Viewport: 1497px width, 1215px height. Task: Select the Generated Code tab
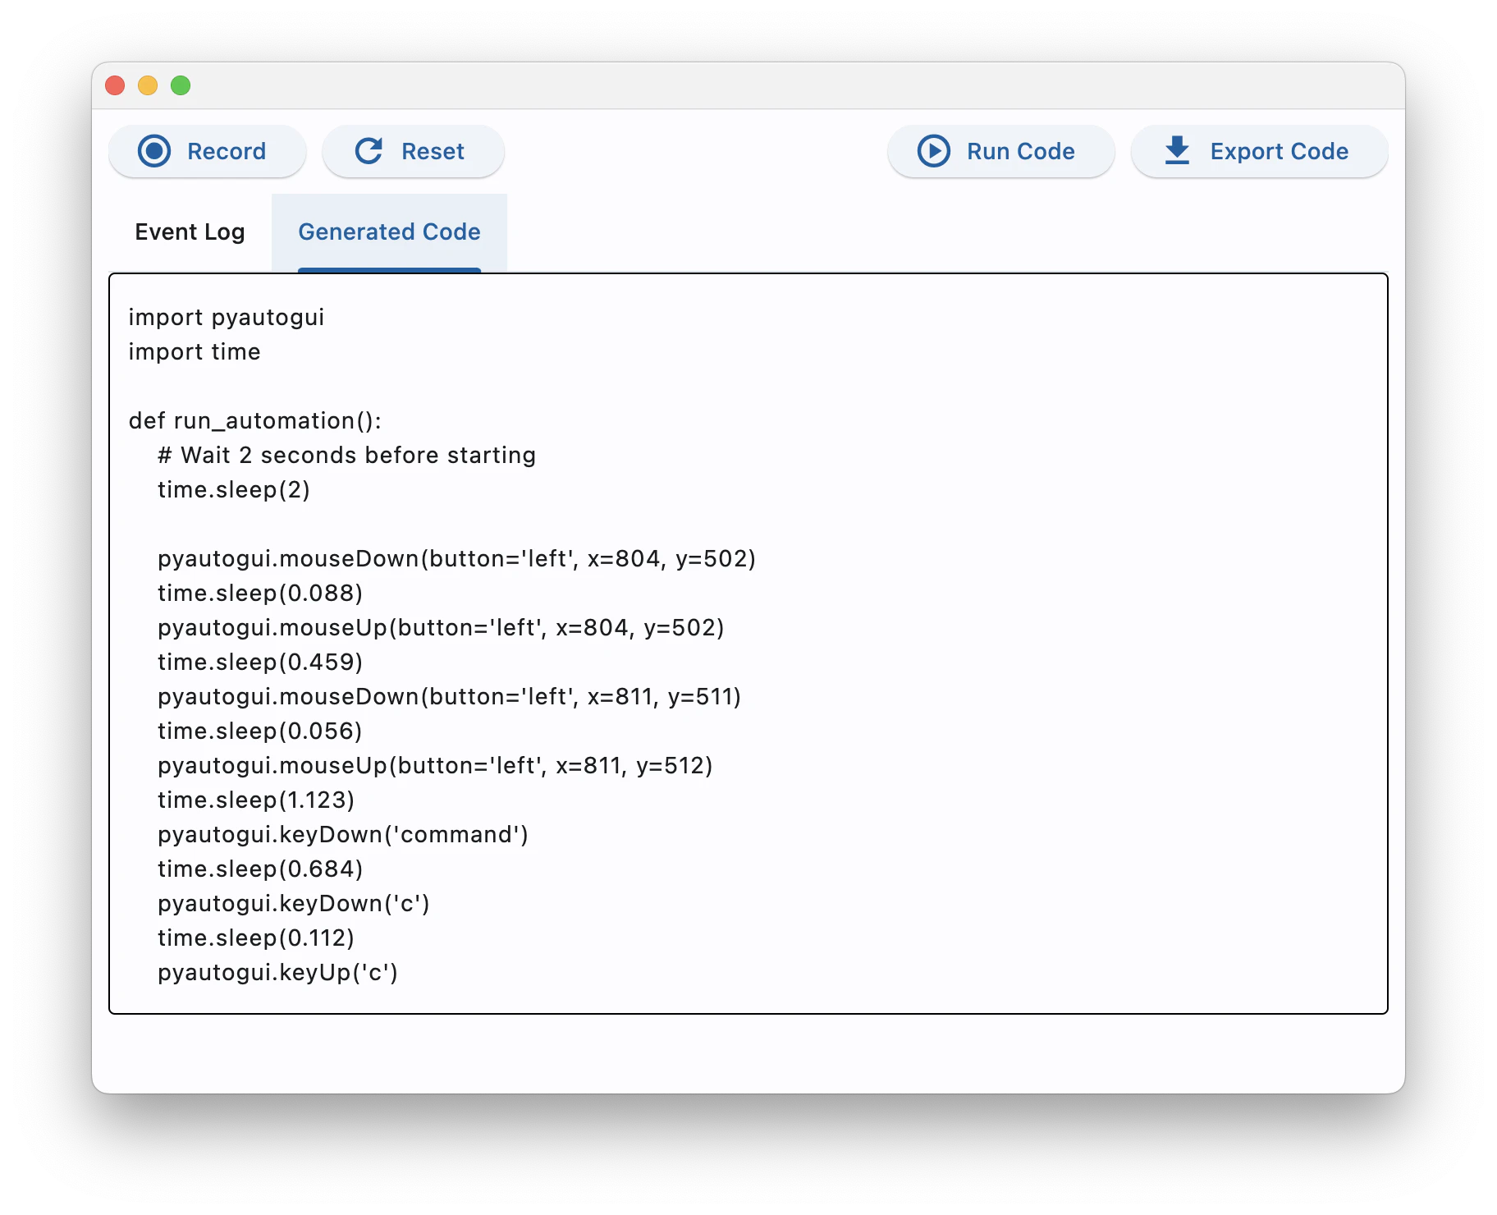pos(389,232)
